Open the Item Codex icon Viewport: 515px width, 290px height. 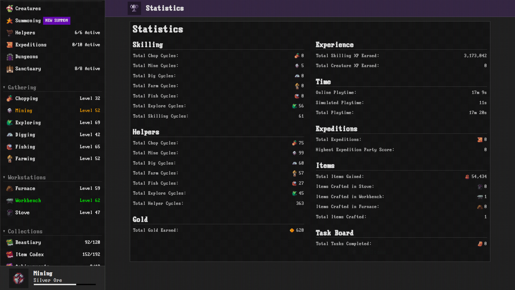click(x=10, y=254)
